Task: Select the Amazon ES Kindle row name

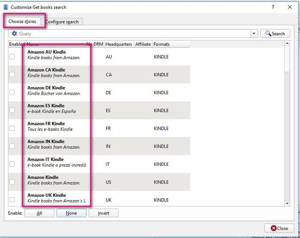Action: pos(46,106)
